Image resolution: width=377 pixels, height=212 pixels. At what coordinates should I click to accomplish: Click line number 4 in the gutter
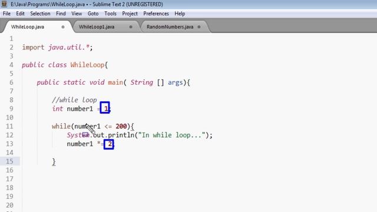coord(11,65)
